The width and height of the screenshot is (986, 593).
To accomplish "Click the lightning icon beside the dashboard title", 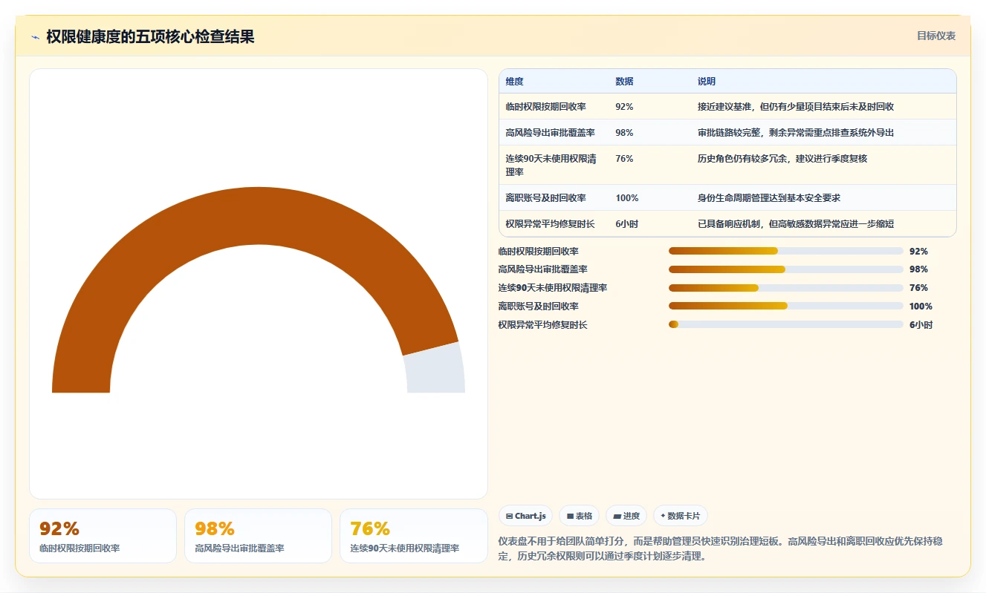I will pos(35,37).
